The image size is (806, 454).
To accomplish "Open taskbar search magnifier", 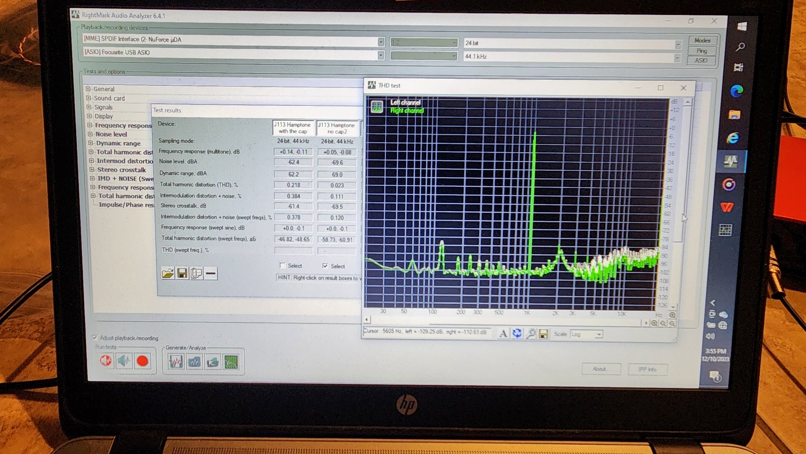I will [x=740, y=47].
